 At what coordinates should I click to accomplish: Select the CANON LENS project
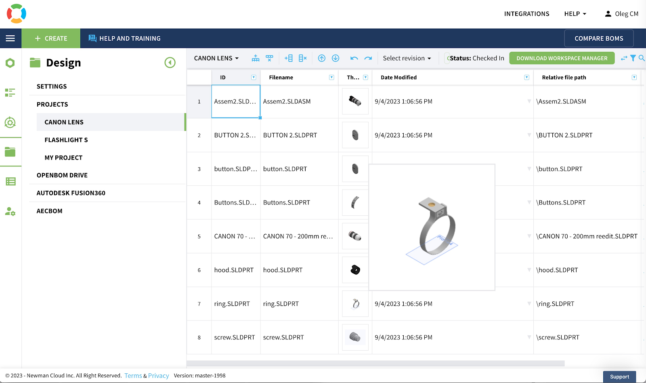(x=111, y=122)
